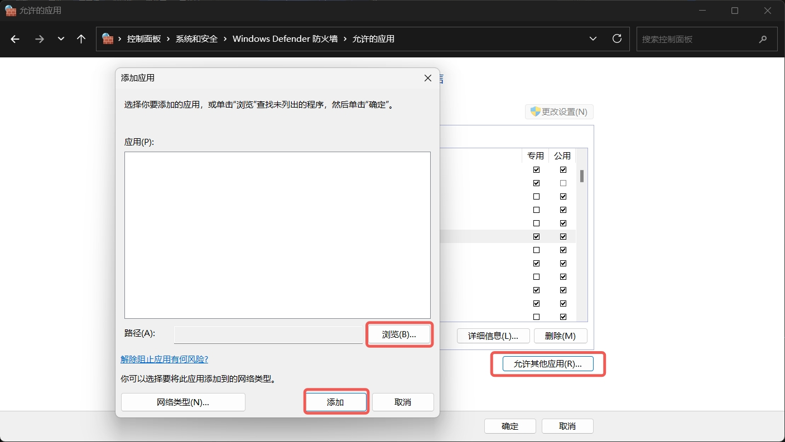
Task: Close the 添加应用 dialog with the X
Action: click(427, 78)
